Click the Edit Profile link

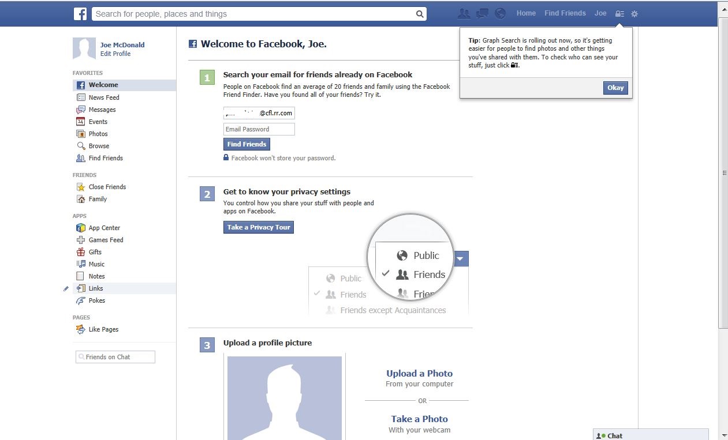[x=115, y=54]
